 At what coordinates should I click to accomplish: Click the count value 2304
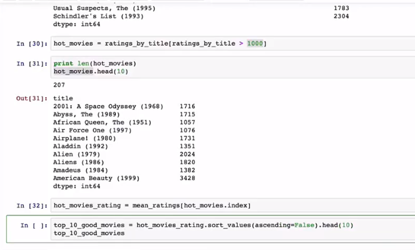click(341, 16)
